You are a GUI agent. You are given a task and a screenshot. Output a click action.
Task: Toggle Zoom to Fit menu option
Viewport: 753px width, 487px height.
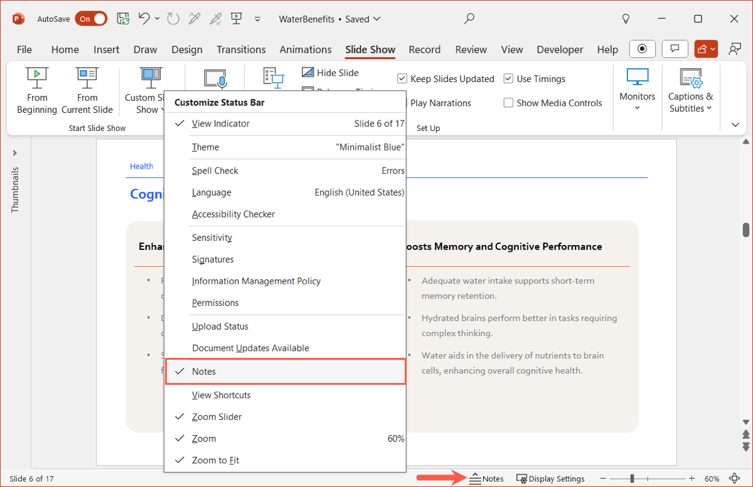286,460
